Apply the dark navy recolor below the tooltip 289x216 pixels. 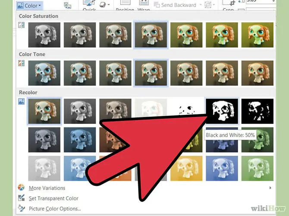[x=222, y=146]
